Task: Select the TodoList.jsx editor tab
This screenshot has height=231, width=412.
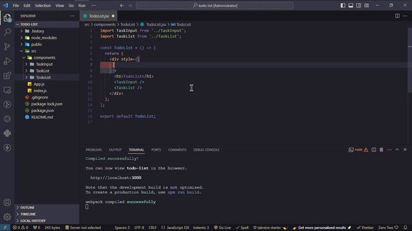Action: pos(98,16)
